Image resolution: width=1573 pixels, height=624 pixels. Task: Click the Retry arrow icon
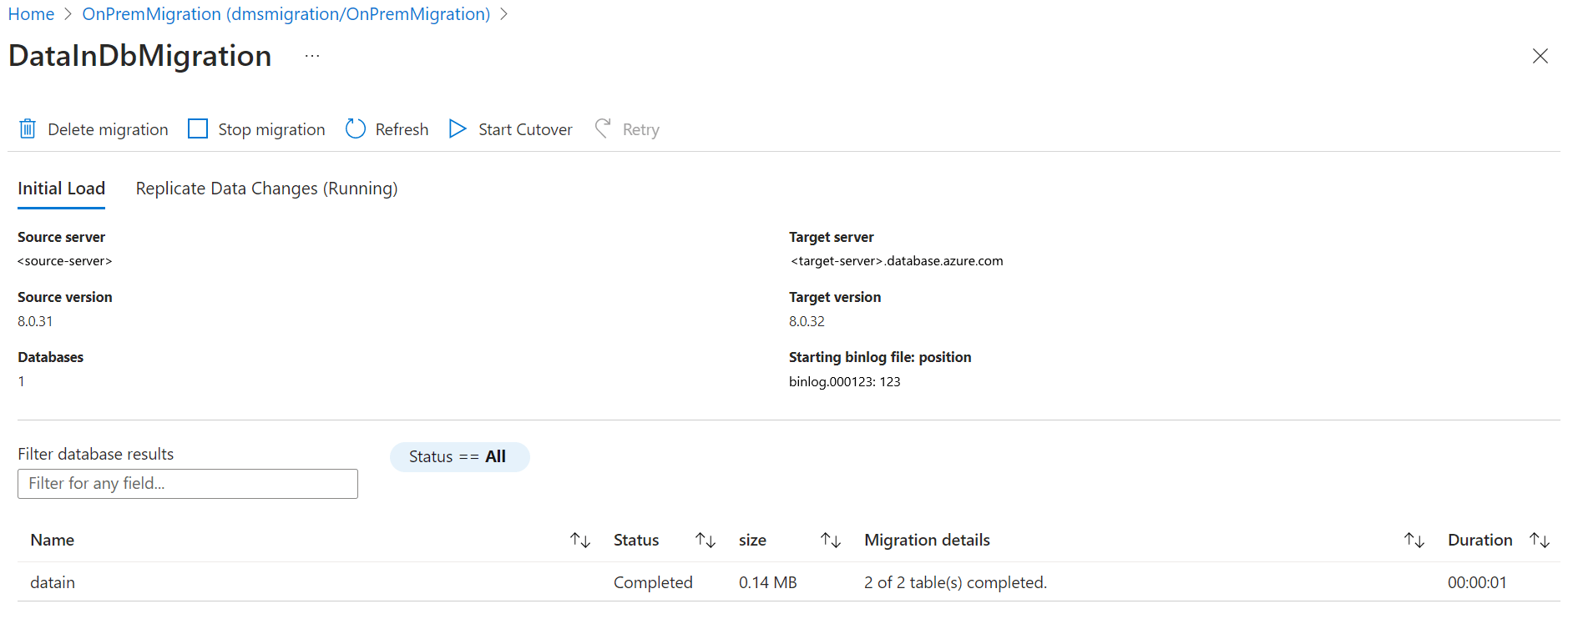pyautogui.click(x=603, y=129)
